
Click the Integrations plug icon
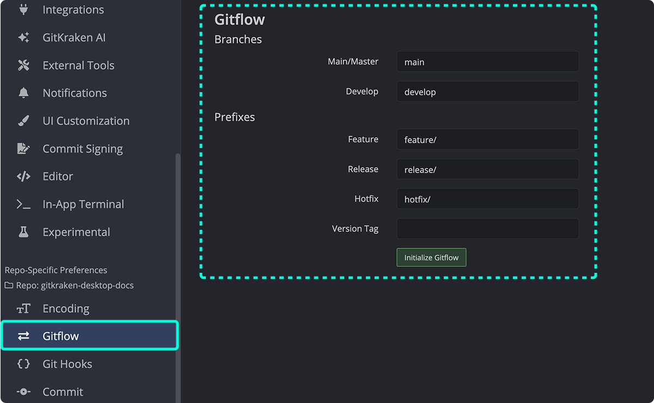pyautogui.click(x=23, y=10)
